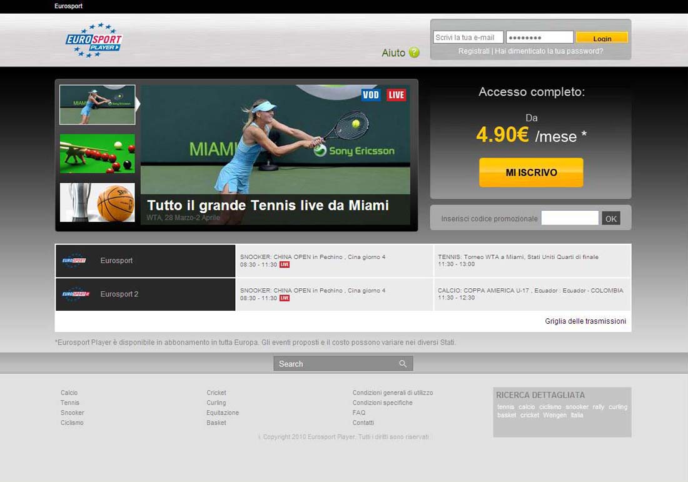This screenshot has width=688, height=482.
Task: Click the green Aiuto question mark icon
Action: click(x=414, y=52)
